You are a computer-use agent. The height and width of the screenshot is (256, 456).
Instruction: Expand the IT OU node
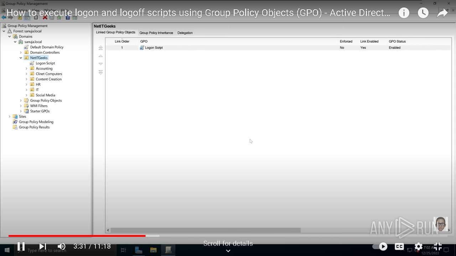pos(27,90)
